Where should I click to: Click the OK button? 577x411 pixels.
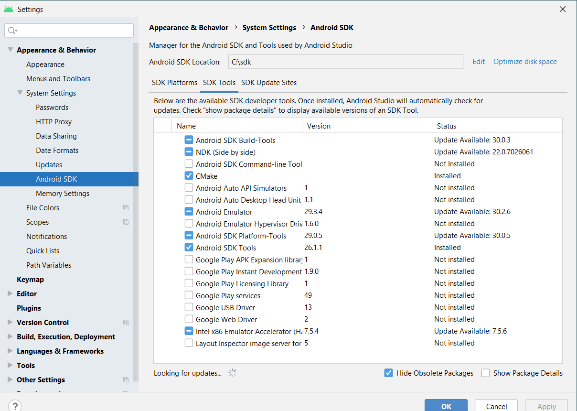[446, 406]
